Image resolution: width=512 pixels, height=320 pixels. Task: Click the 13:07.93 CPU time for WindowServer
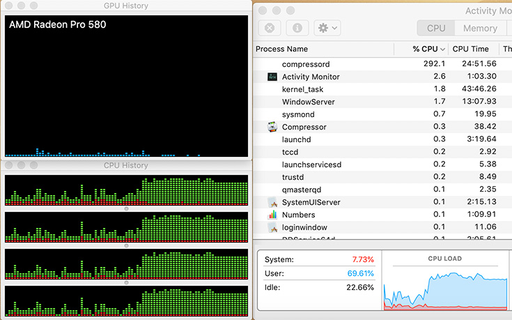[479, 101]
